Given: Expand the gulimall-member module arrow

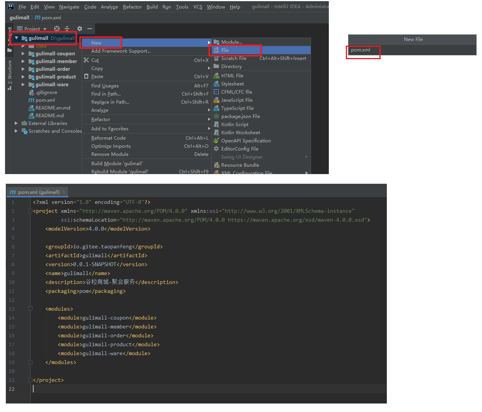Looking at the screenshot, I should pos(23,62).
